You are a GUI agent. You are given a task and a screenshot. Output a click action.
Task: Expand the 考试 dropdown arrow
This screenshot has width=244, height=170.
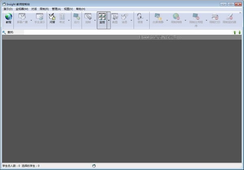[x=69, y=20]
